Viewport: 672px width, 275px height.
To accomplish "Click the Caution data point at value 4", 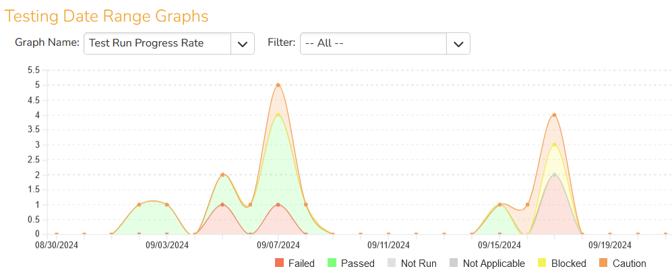I will pos(554,115).
